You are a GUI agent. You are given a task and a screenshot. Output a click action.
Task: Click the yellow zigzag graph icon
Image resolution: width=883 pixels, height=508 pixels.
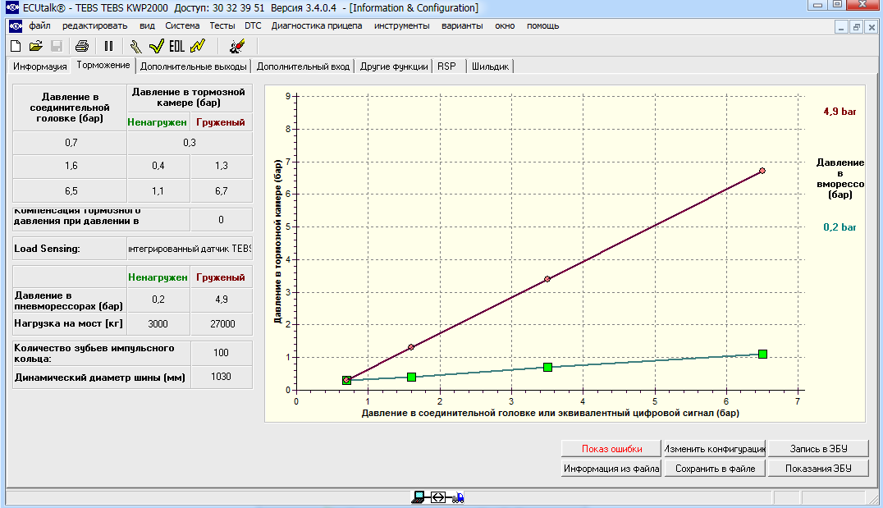(197, 46)
